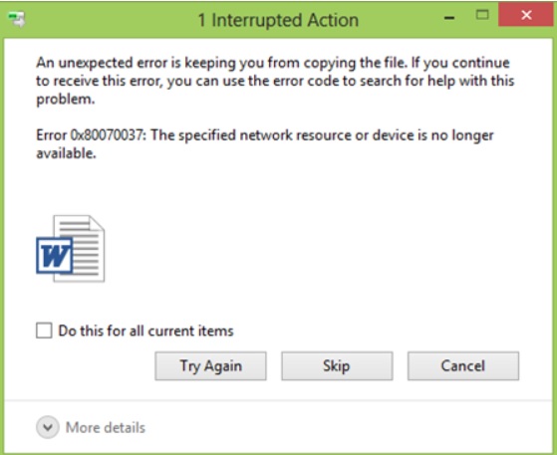Close the dialog with the red X

tap(526, 15)
